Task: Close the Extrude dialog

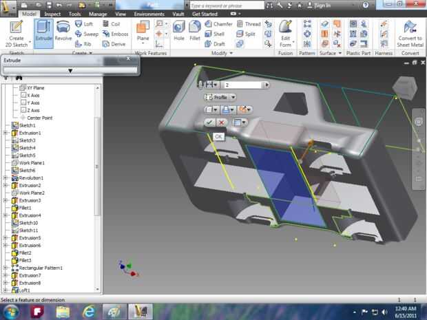Action: click(x=128, y=58)
